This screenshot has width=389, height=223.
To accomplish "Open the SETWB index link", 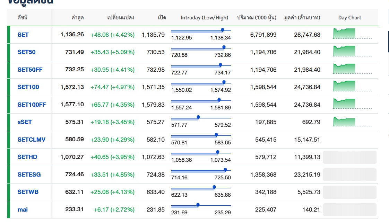I will point(28,192).
